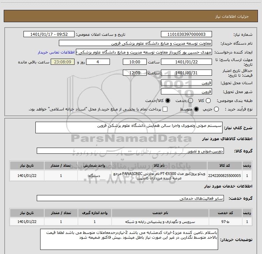Click the remaining days field showing 4
262x254 pixels.
tap(98, 62)
